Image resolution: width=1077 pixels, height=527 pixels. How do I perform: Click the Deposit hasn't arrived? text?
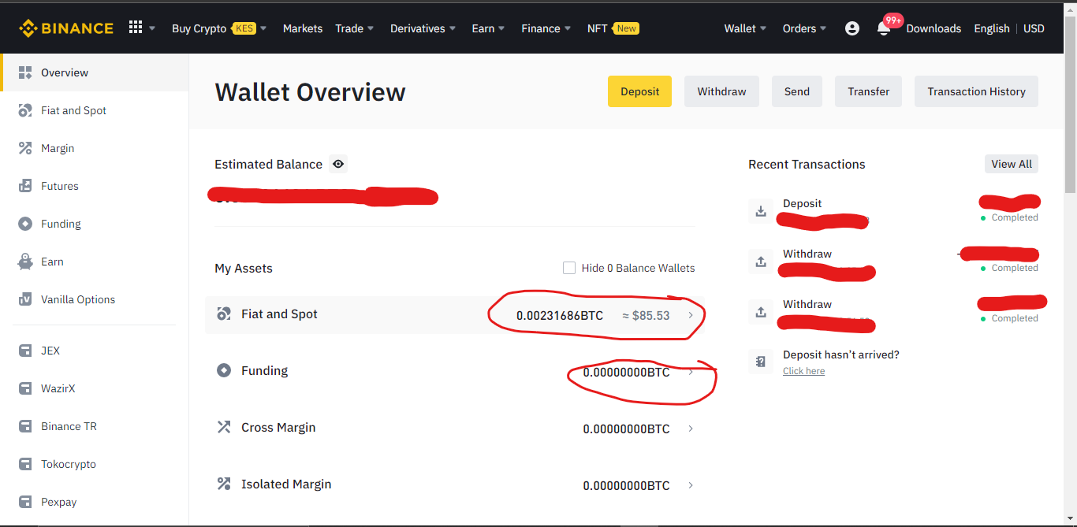point(841,354)
